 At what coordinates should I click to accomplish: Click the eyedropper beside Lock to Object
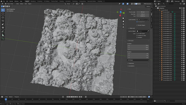tap(148, 31)
